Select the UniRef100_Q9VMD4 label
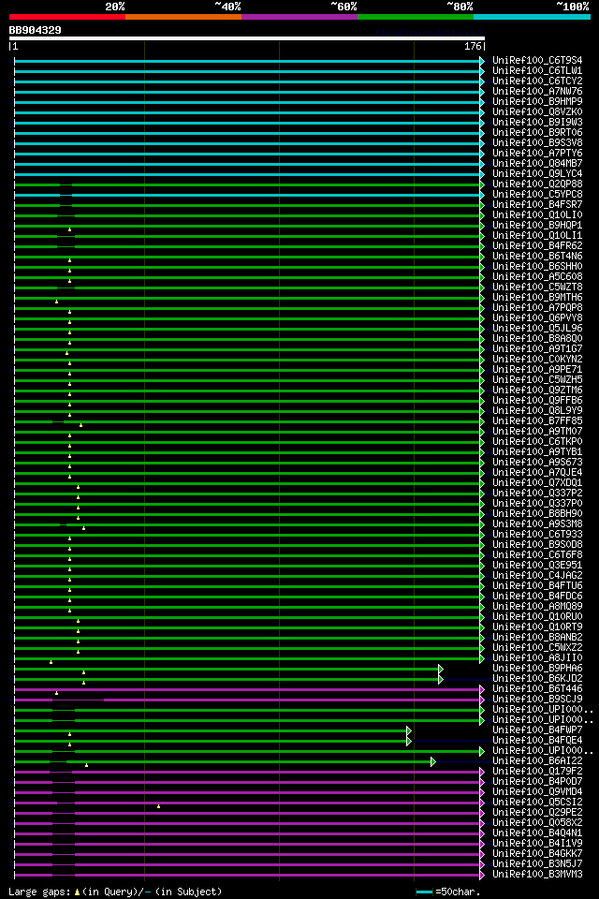Screen dimensions: 599x899 [x=537, y=793]
